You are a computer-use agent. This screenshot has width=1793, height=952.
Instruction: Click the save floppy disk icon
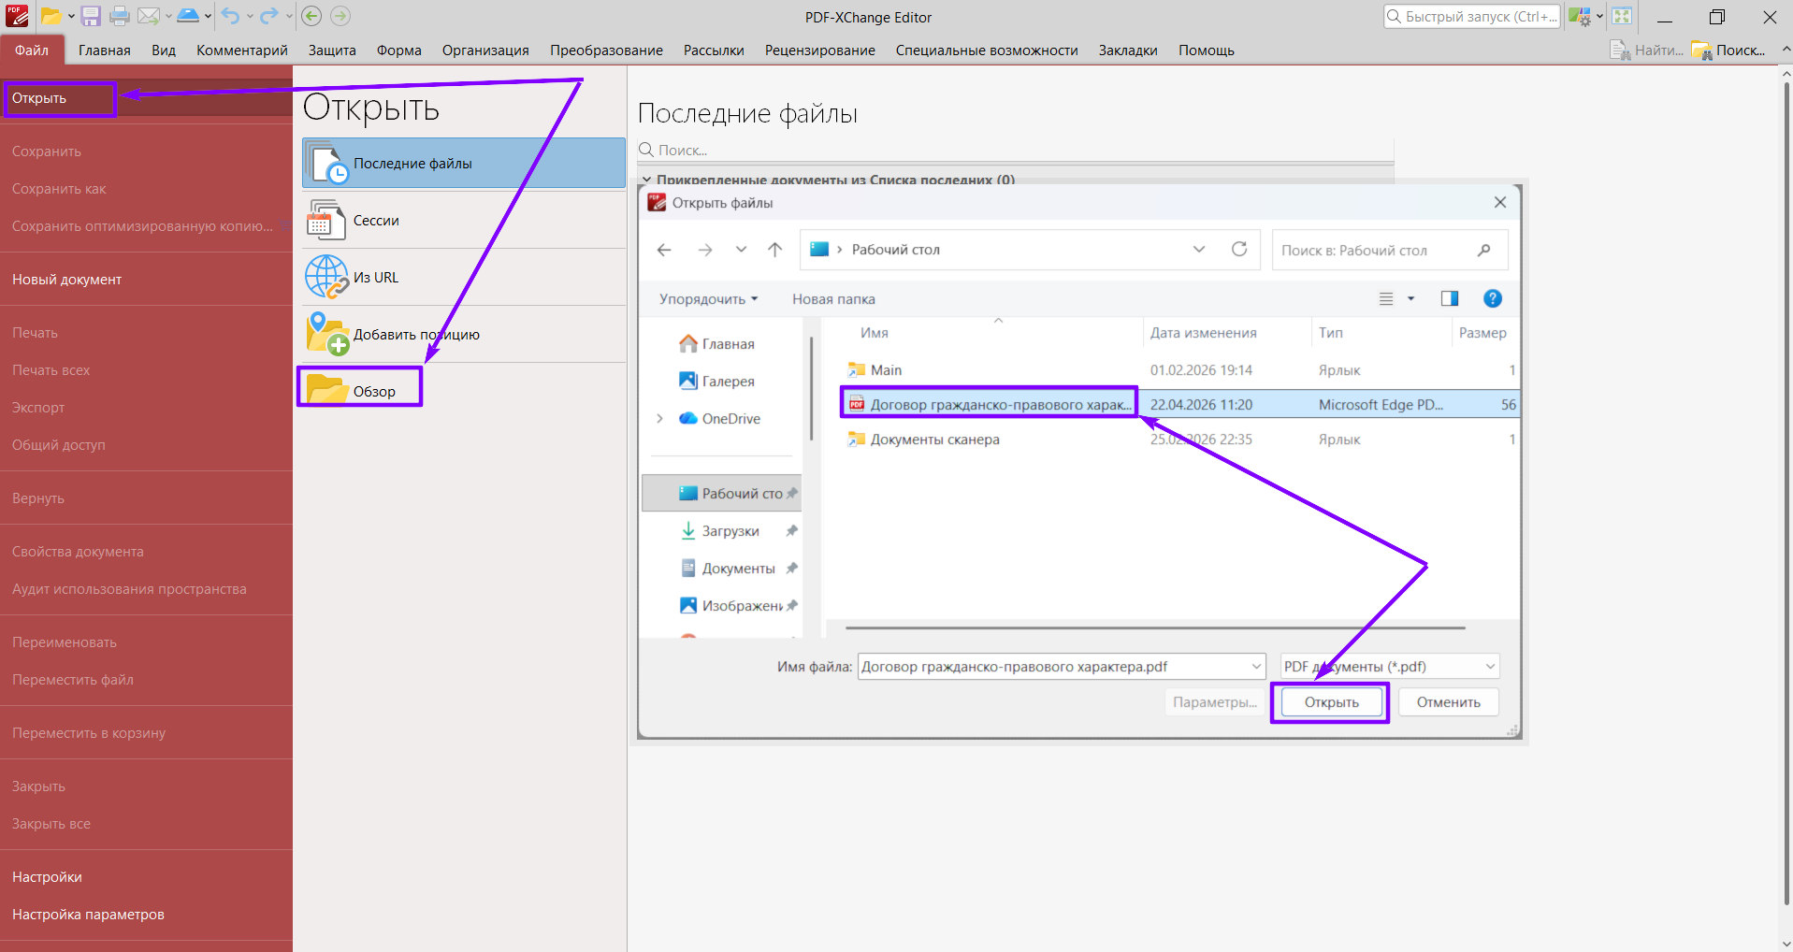coord(91,16)
